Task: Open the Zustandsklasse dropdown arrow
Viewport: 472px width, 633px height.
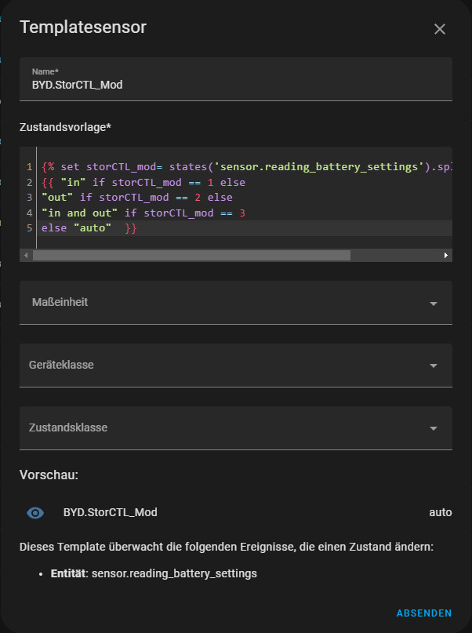Action: pyautogui.click(x=433, y=428)
